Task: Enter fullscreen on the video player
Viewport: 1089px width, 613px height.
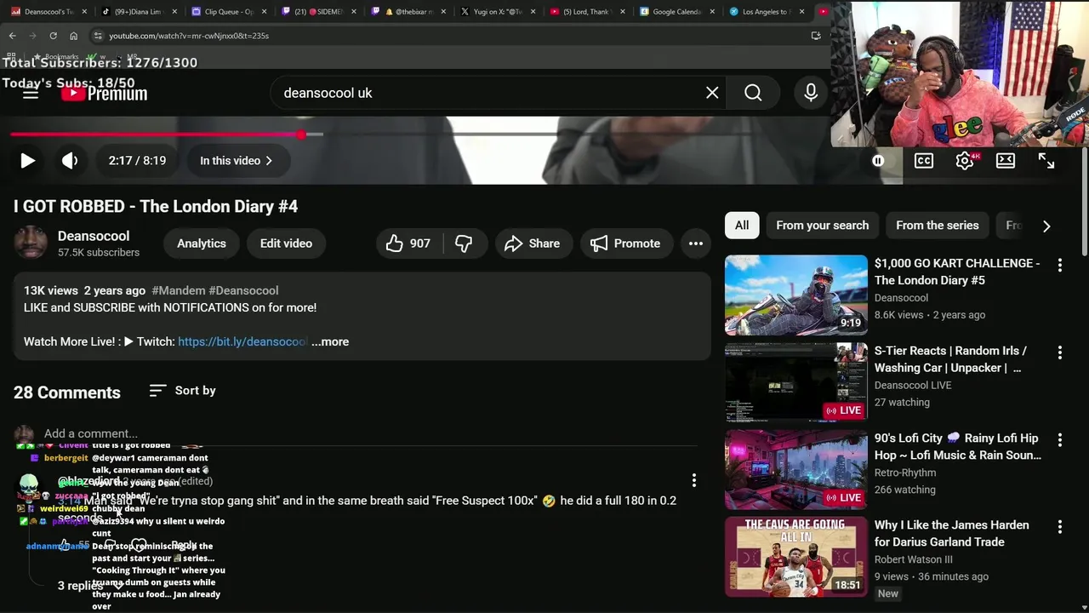Action: tap(1046, 160)
